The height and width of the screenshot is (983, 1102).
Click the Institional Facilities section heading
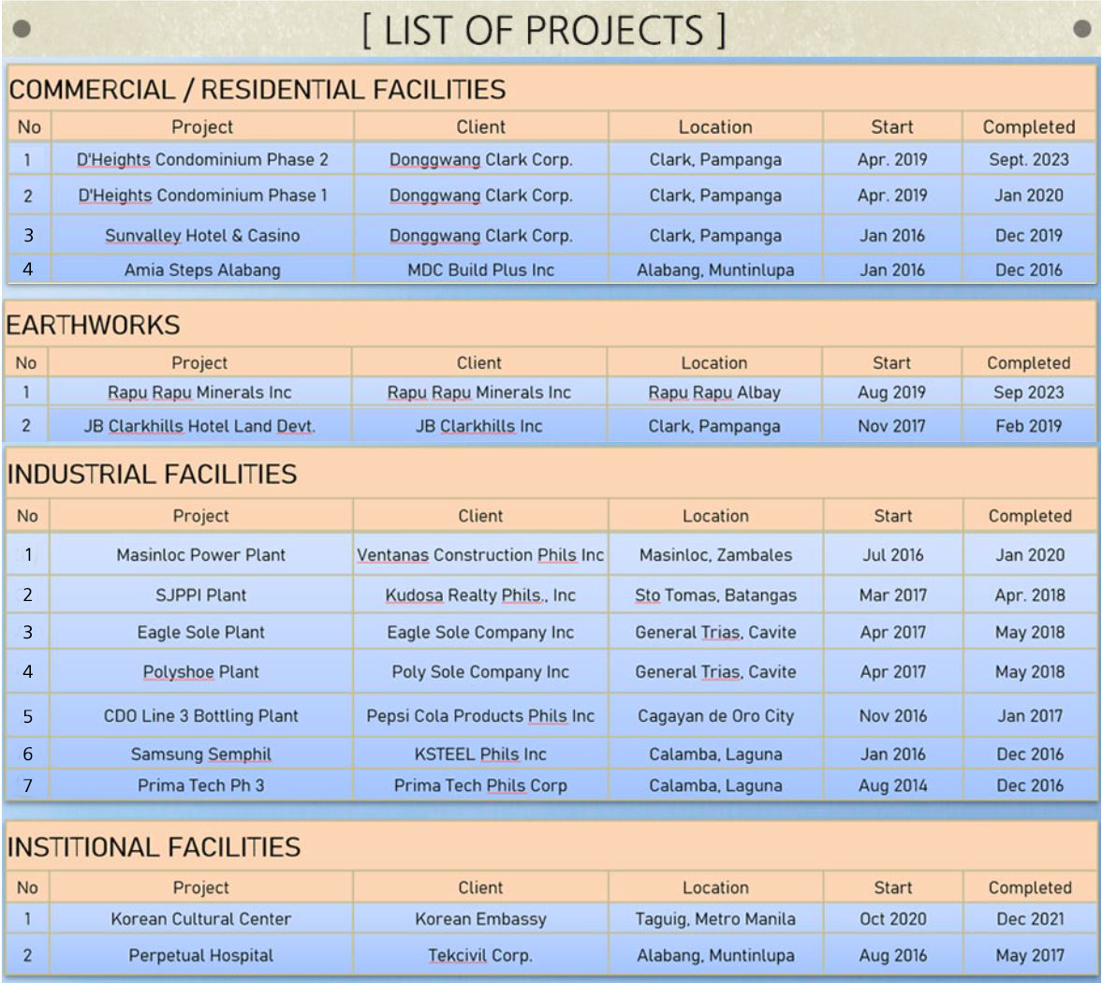coord(154,847)
